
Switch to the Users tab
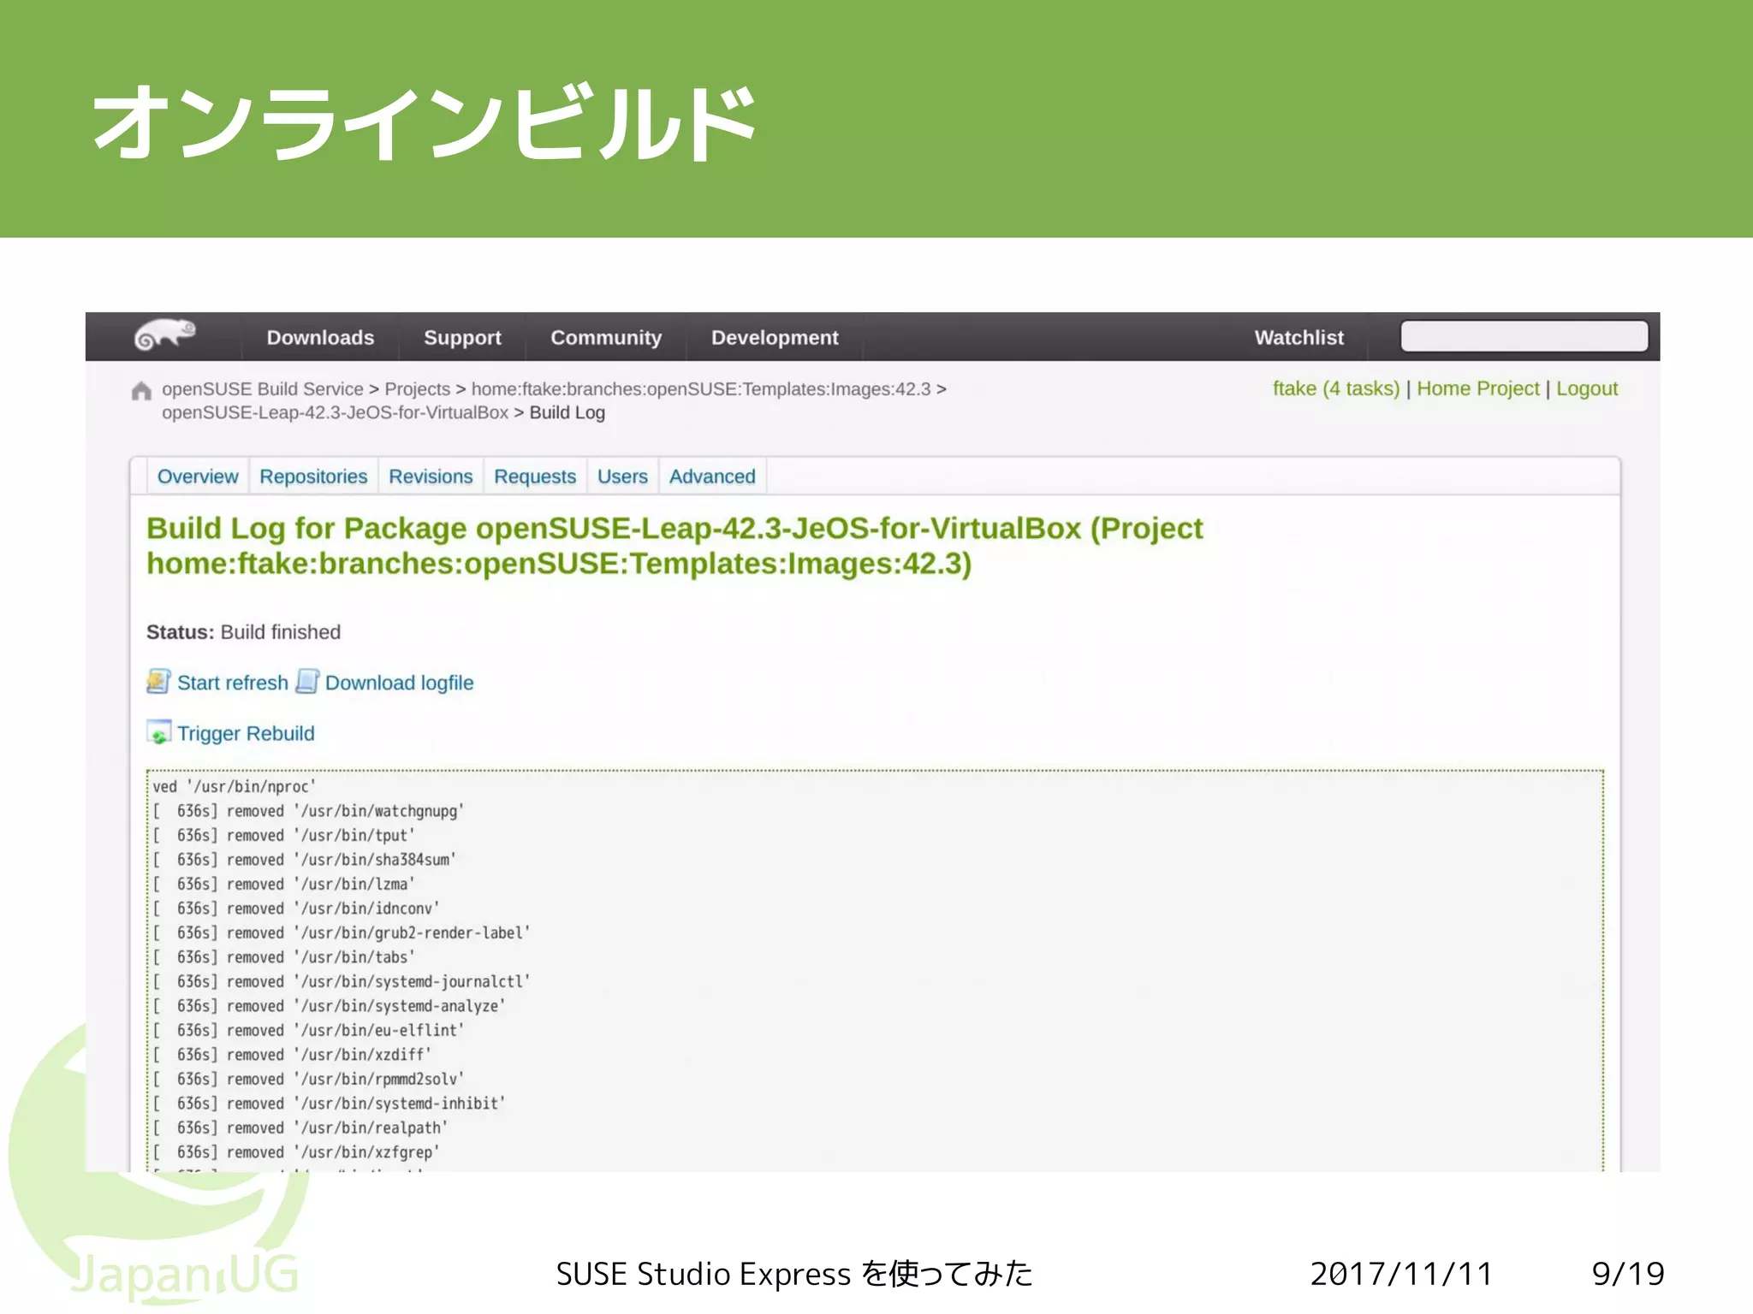(622, 476)
